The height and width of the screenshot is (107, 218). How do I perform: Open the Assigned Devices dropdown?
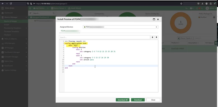pyautogui.click(x=120, y=27)
